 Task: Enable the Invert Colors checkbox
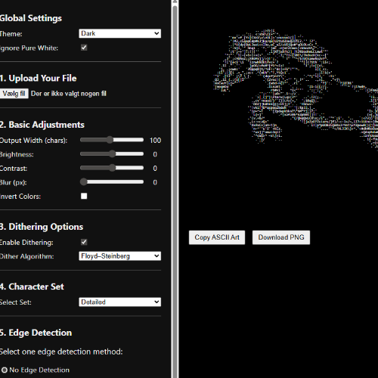point(84,196)
